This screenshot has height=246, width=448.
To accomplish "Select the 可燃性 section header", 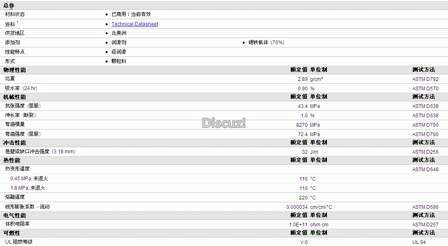I will 12,233.
